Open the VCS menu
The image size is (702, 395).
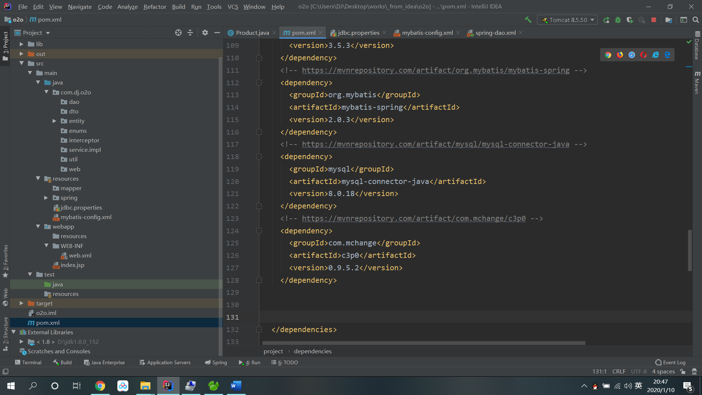[233, 7]
